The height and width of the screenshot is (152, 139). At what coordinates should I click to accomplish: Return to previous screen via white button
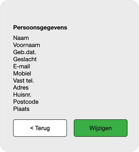coord(40,128)
